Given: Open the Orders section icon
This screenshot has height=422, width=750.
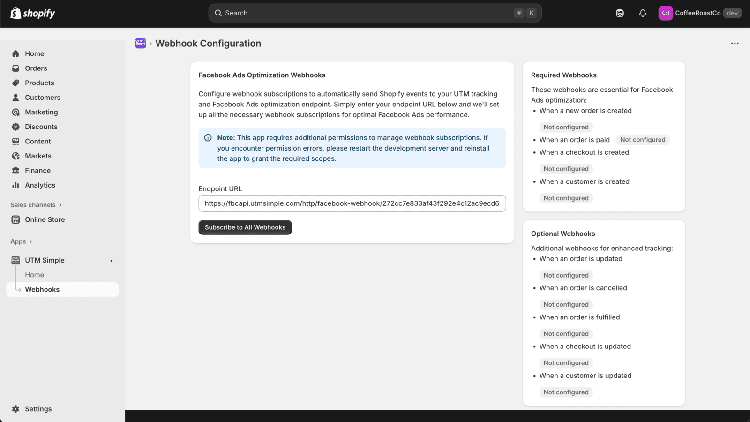Looking at the screenshot, I should tap(15, 68).
